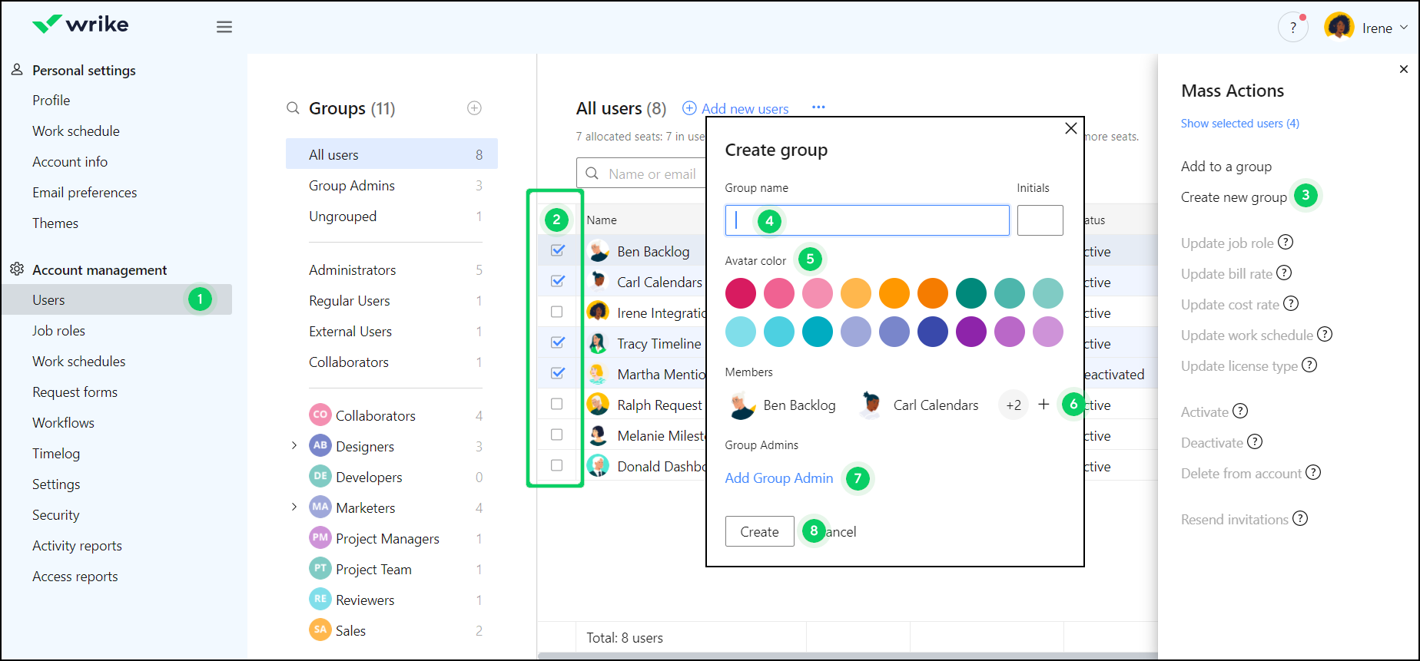Click the help icon next to Update job role
The image size is (1420, 661).
1286,243
